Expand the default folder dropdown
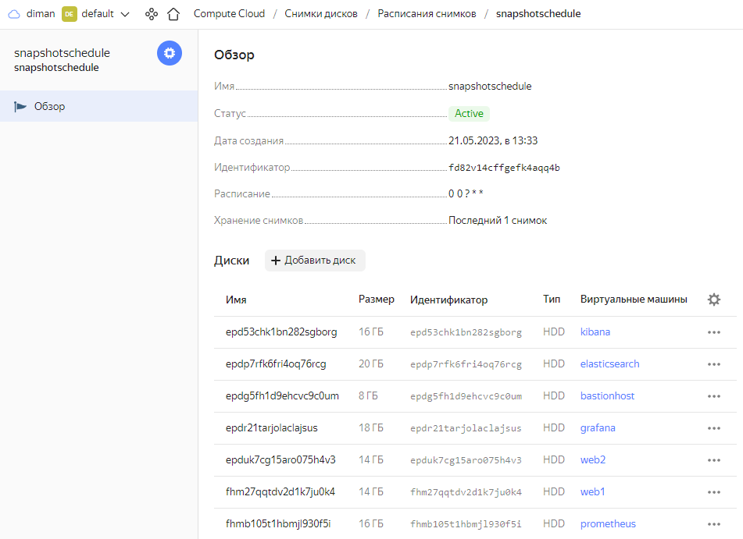 tap(125, 13)
